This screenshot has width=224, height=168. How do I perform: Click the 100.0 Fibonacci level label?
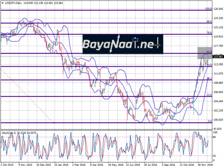tap(209, 9)
